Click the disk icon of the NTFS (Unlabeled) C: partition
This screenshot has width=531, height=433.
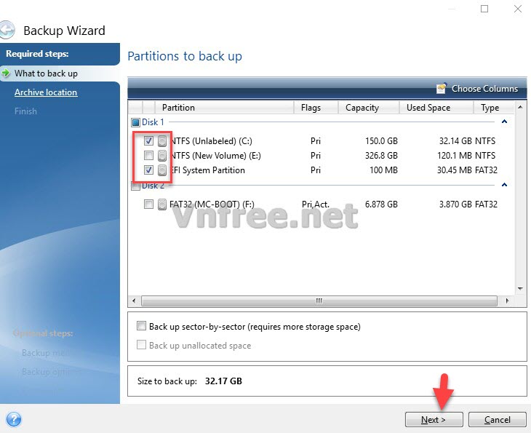coord(162,141)
